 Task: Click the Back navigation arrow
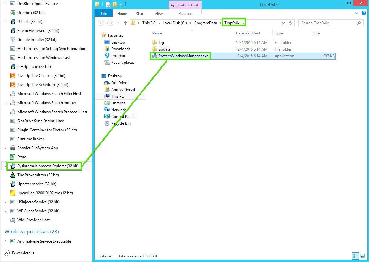(x=101, y=23)
